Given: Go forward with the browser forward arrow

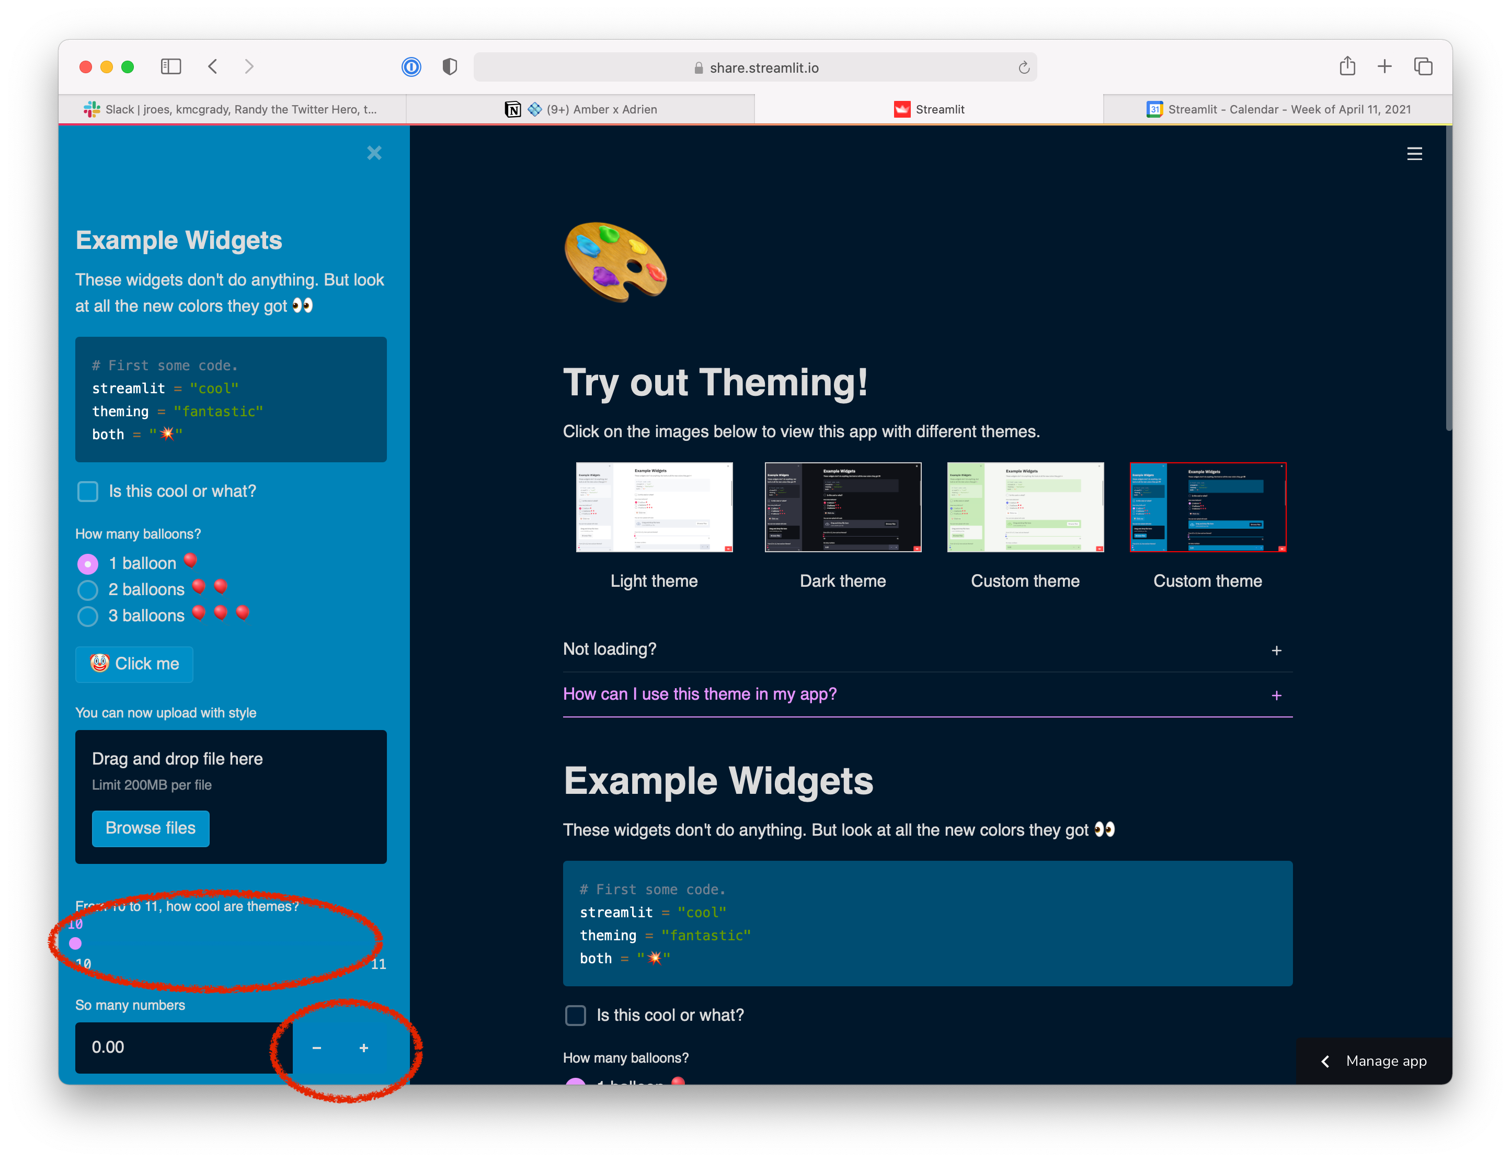Looking at the screenshot, I should [249, 66].
